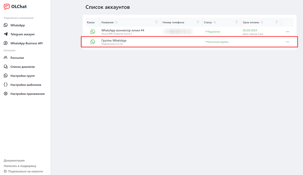
Task: Select the Группы WhatsApp account row
Action: pos(189,42)
